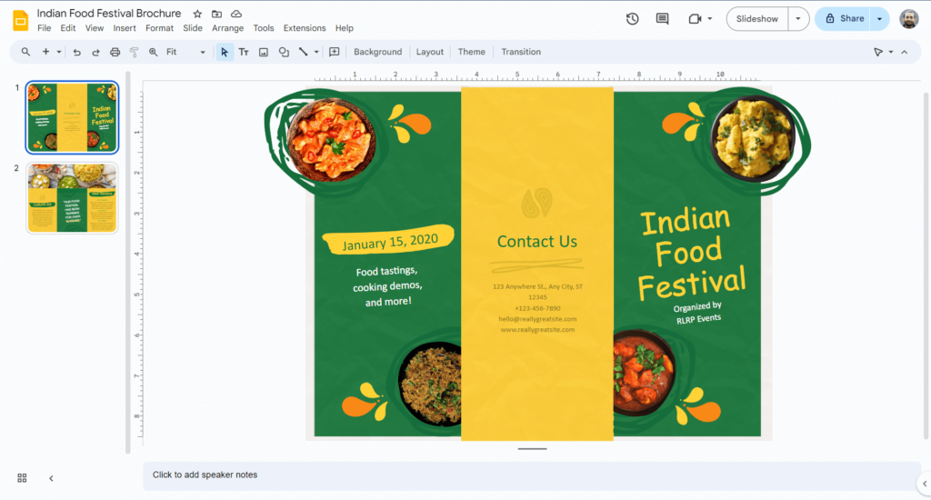Open the Arrange menu
931x500 pixels.
(x=227, y=28)
